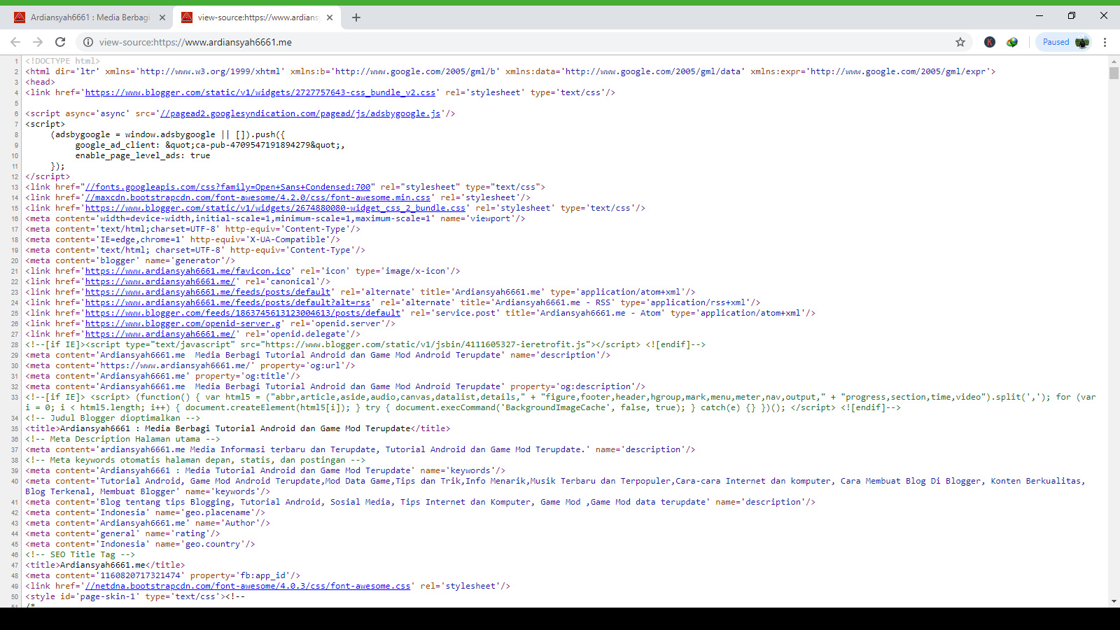Open the canonical ardiansyah6661.me link
The image size is (1120, 630).
(x=160, y=281)
